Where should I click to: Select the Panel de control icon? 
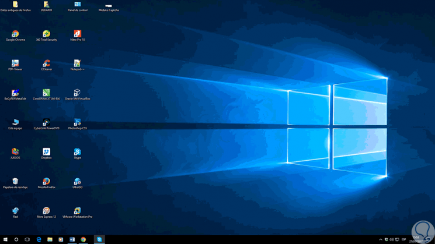pos(78,5)
